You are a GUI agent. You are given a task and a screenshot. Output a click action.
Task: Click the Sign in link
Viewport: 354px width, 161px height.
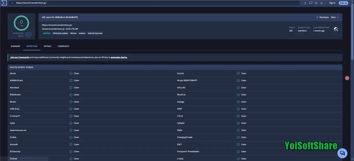coord(332,3)
